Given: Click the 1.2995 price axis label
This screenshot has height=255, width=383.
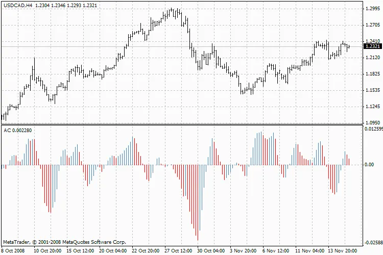Looking at the screenshot, I should click(x=372, y=9).
